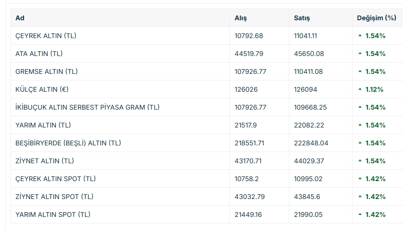Click sell price 43845.6

click(307, 197)
